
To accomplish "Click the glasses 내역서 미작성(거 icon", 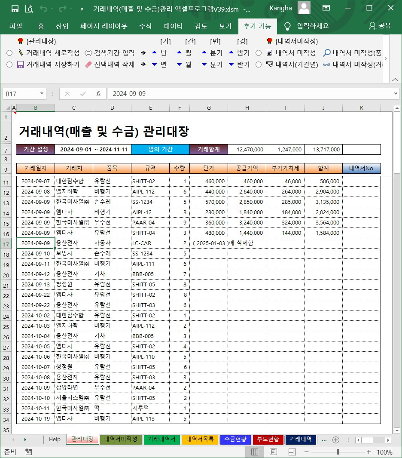I will (326, 65).
